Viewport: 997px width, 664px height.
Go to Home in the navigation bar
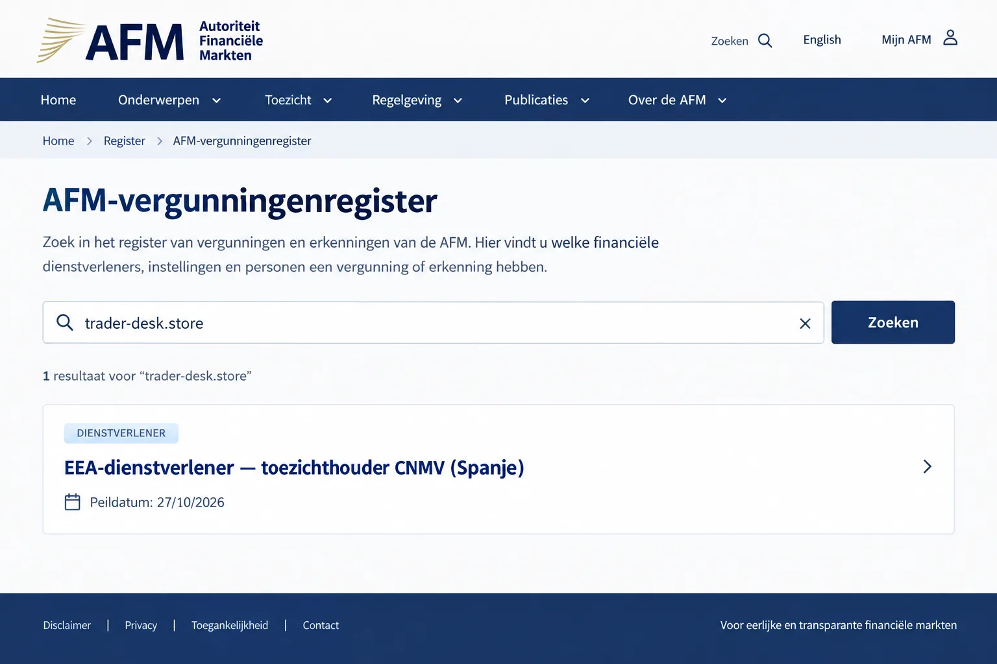58,100
